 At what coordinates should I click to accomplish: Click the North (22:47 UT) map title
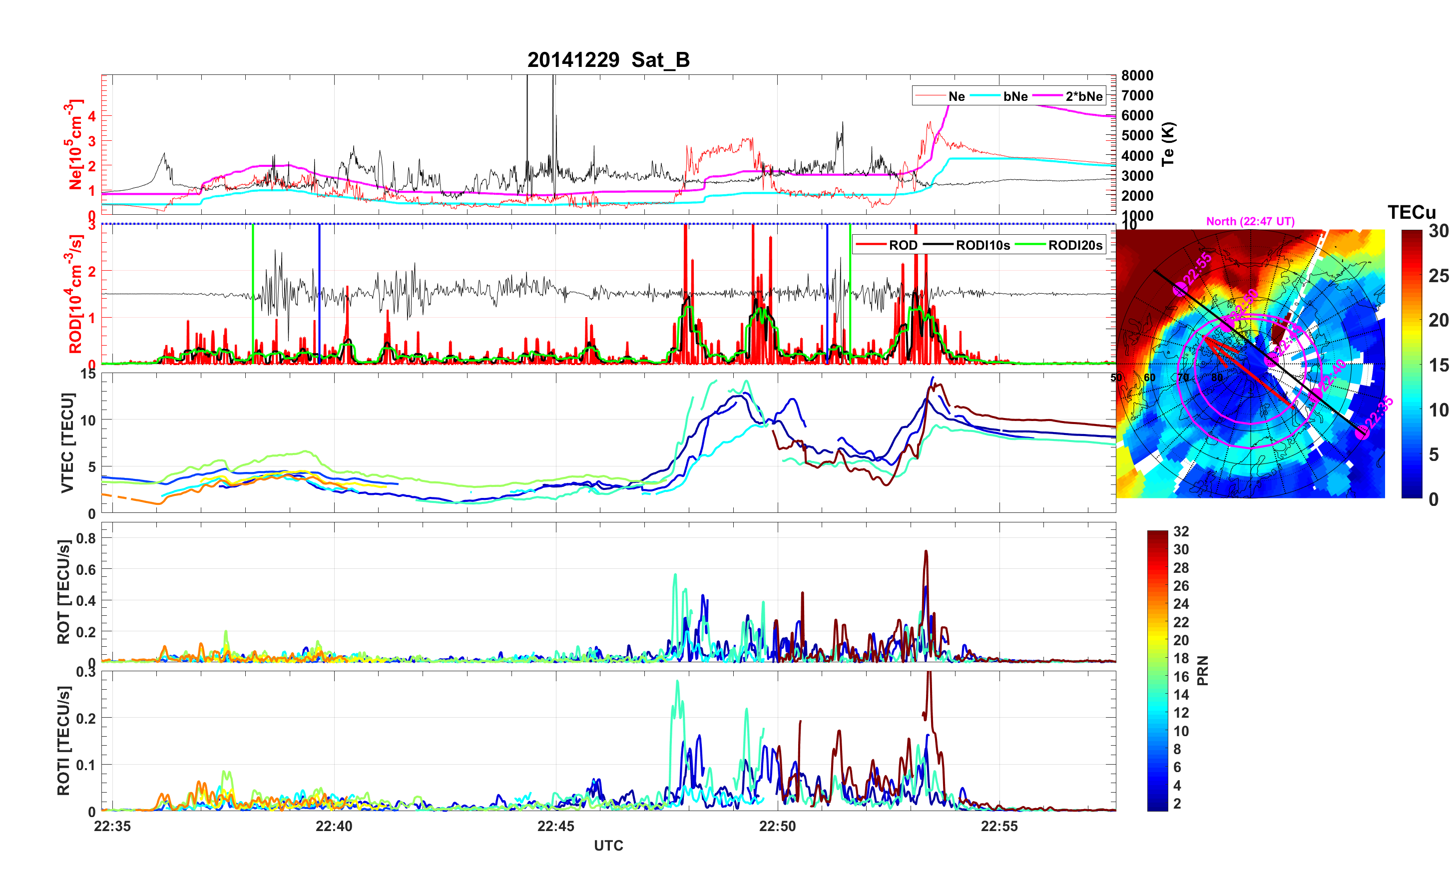(x=1250, y=221)
